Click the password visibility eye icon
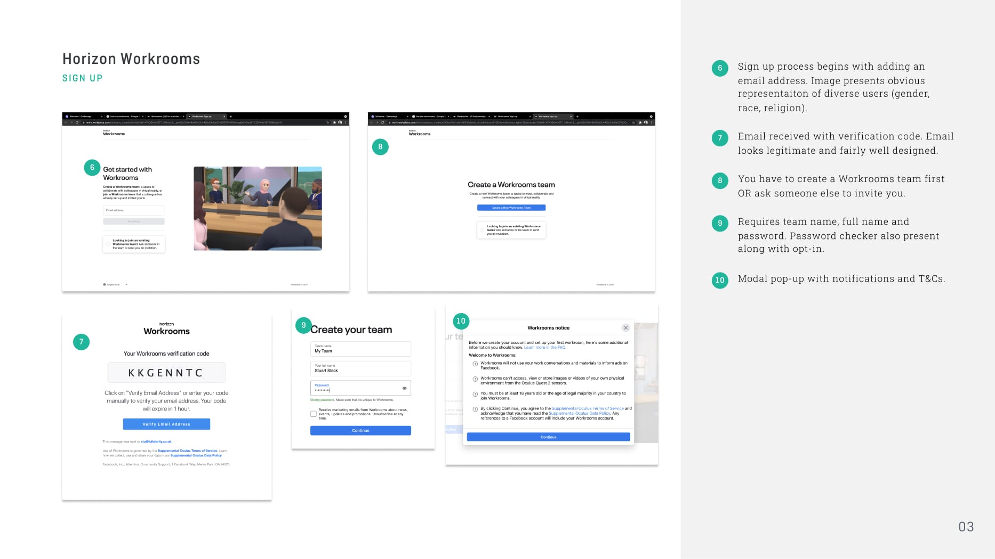This screenshot has height=559, width=995. [x=404, y=388]
